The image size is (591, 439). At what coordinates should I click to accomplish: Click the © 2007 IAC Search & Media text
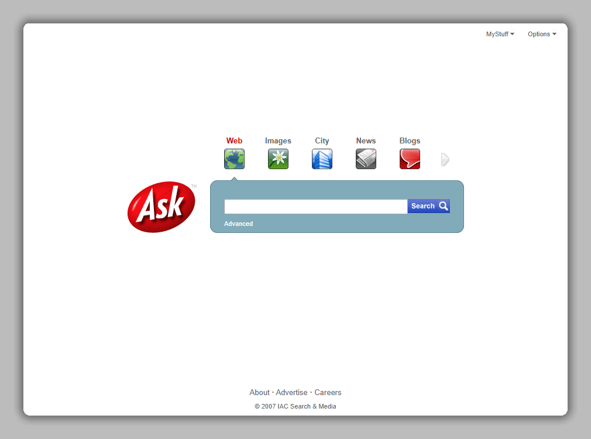tap(295, 406)
